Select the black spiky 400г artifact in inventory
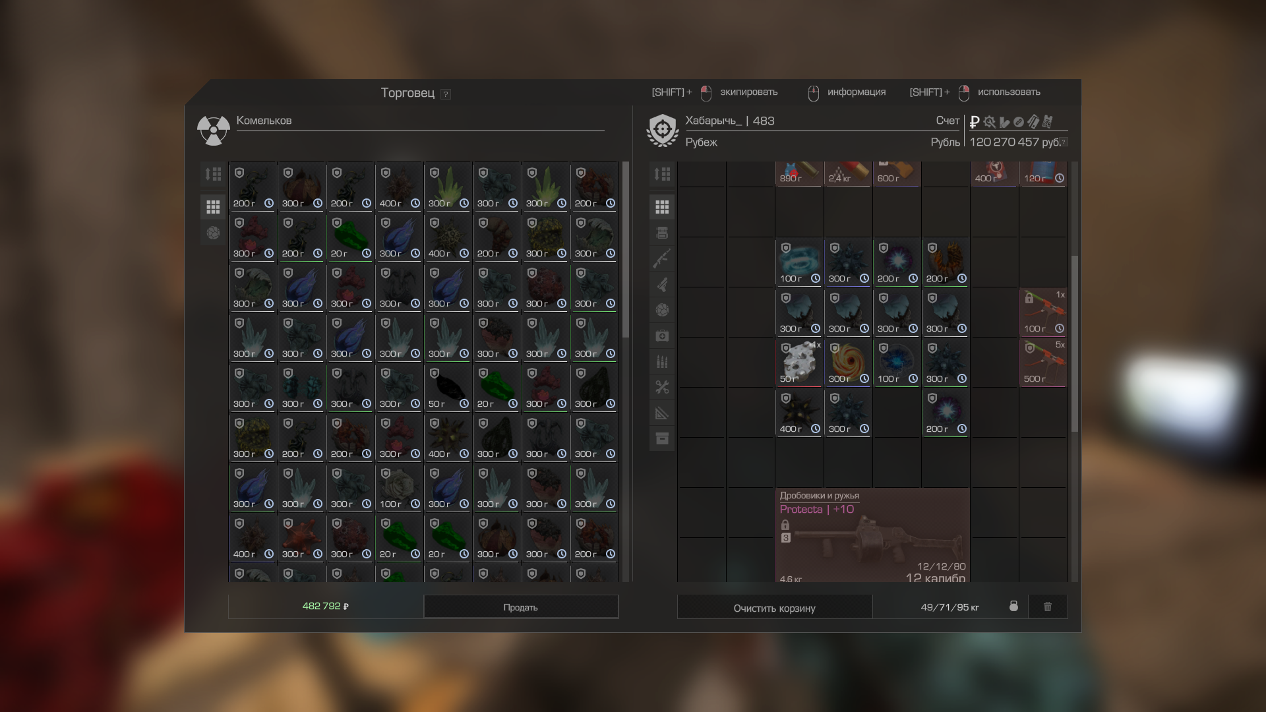Screen dimensions: 1266x712 coord(799,412)
